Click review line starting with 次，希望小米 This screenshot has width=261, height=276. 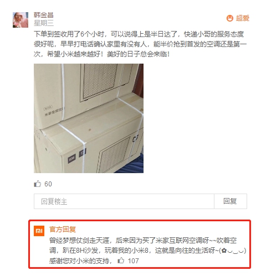[x=101, y=54]
